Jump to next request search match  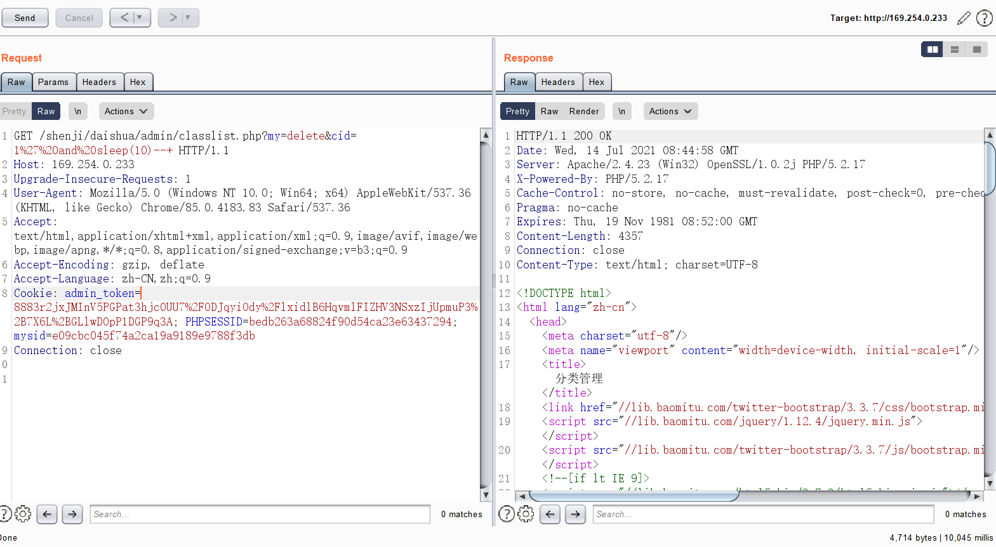(72, 514)
